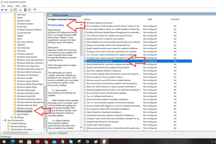Open the View menu
216x144 pixels.
[18, 6]
